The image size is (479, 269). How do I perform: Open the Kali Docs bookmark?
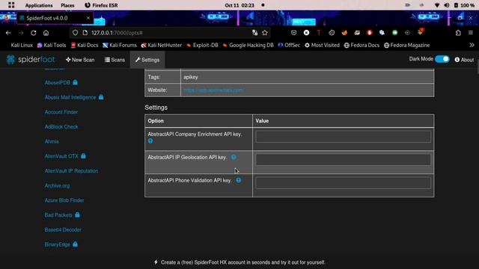pos(85,45)
